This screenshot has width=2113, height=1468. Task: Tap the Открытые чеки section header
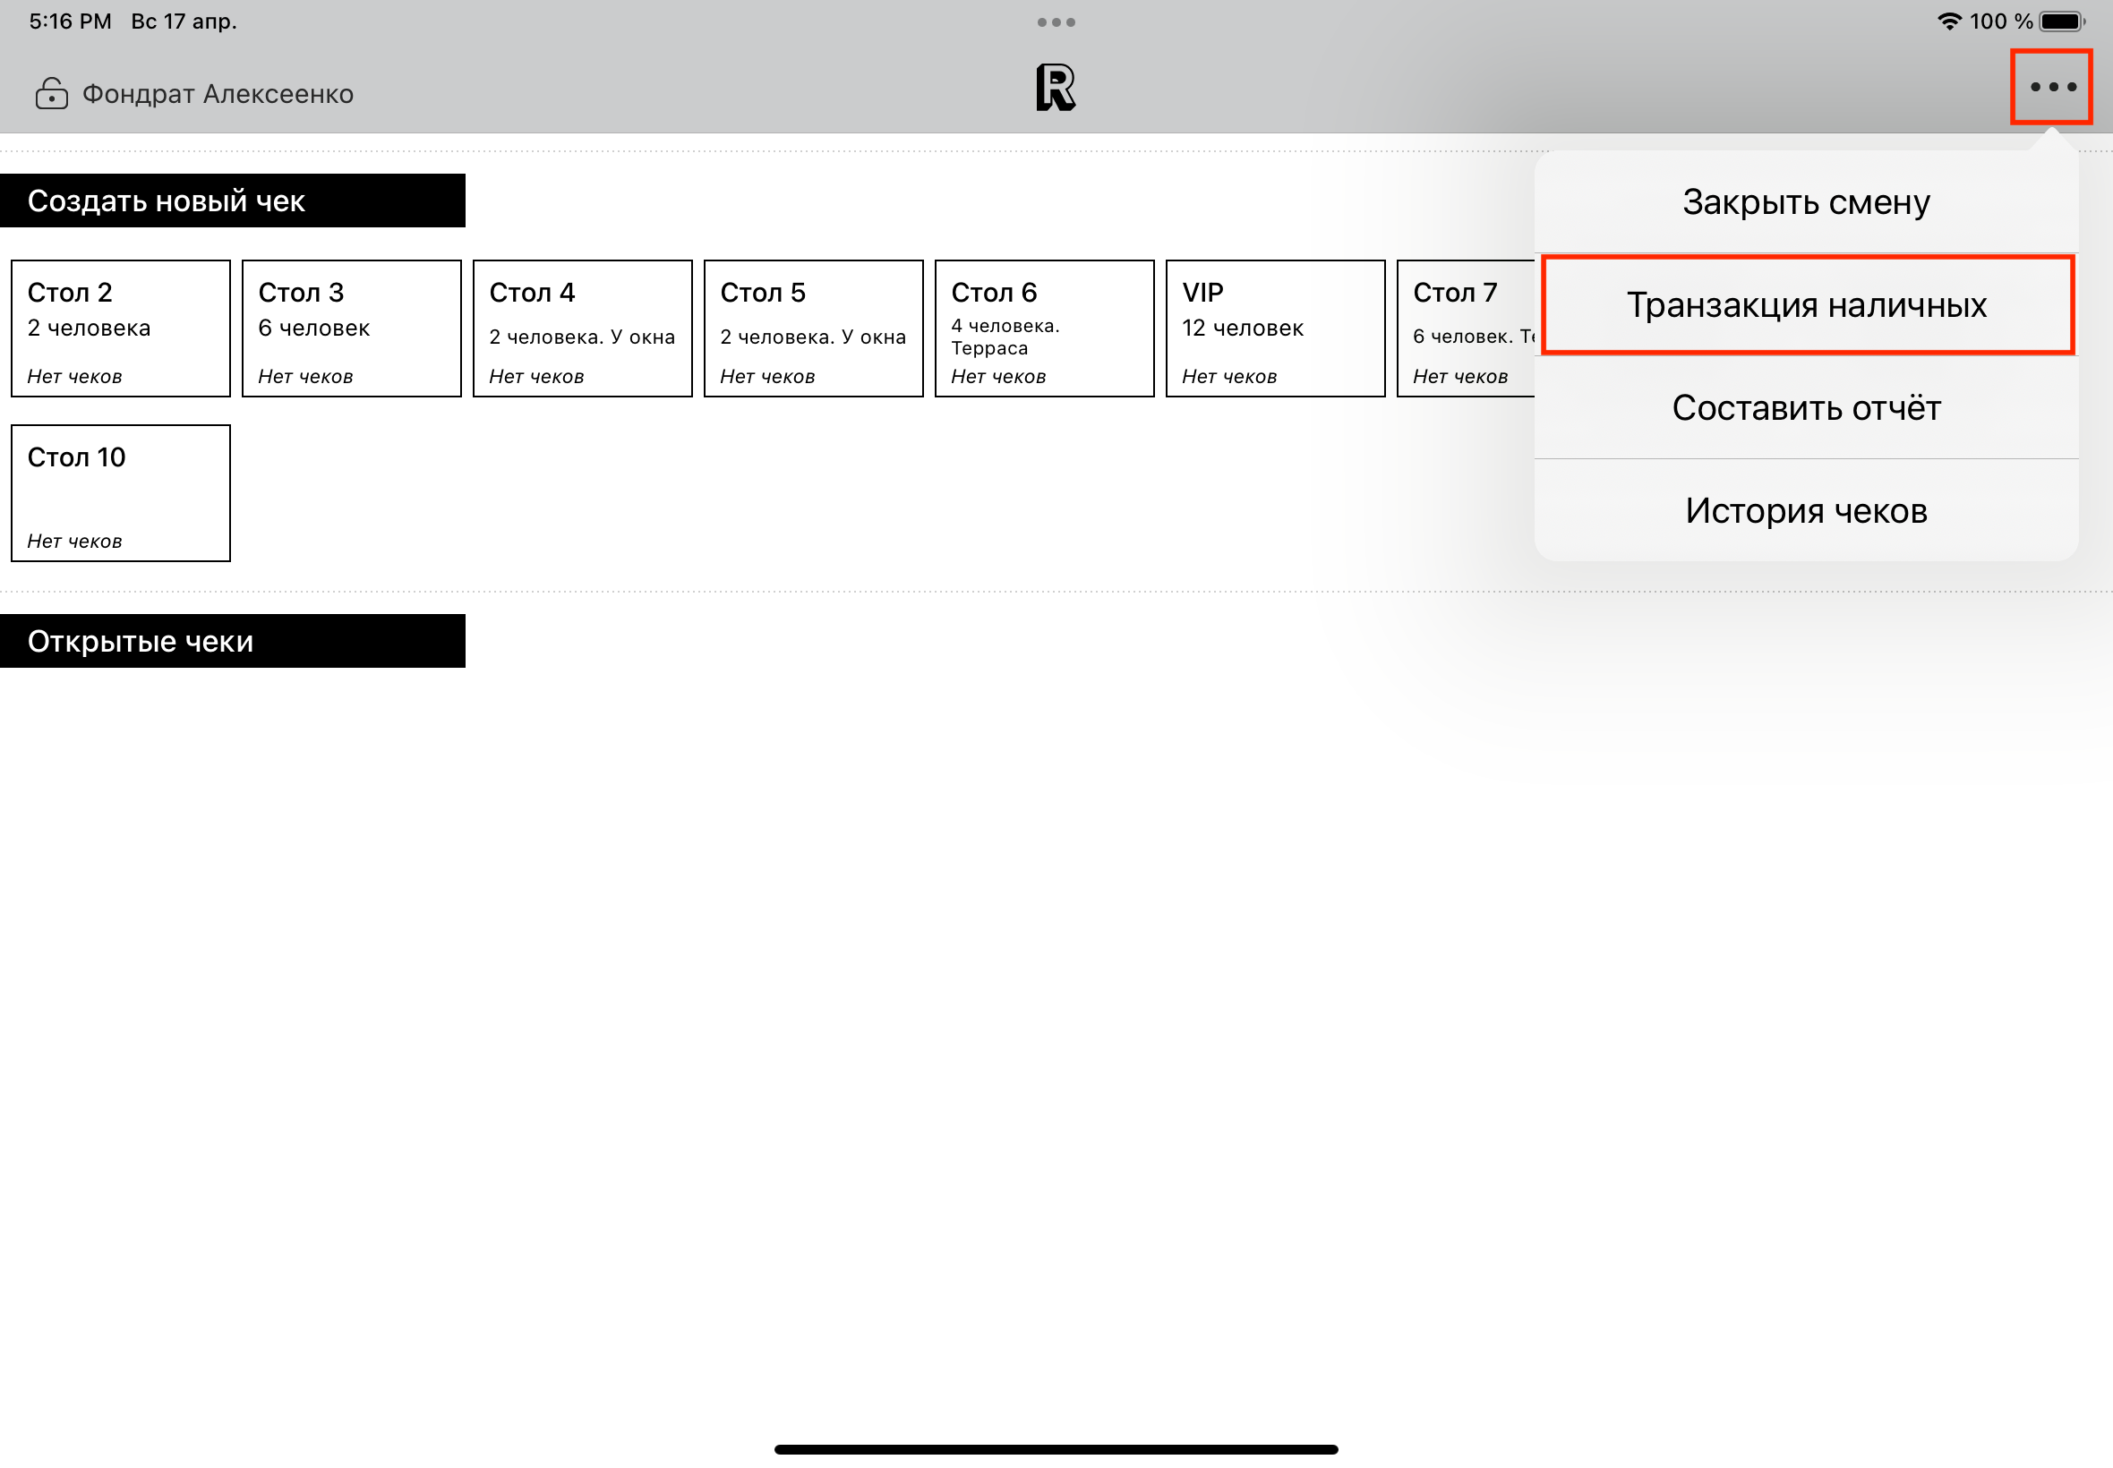point(232,641)
